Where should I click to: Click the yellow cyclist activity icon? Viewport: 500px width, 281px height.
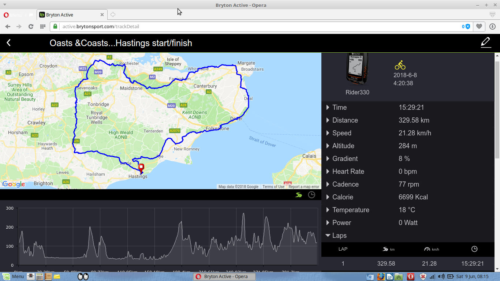(400, 65)
